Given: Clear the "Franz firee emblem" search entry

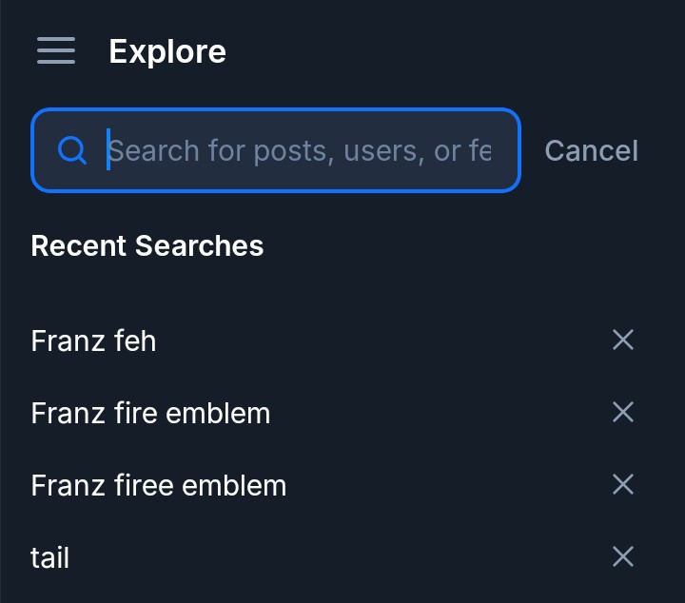Looking at the screenshot, I should point(623,484).
